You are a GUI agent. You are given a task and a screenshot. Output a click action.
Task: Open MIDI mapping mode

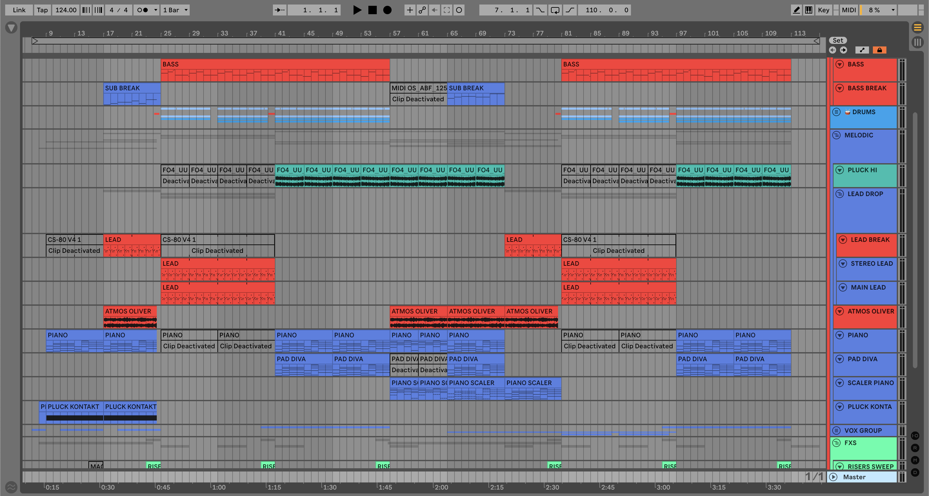849,10
